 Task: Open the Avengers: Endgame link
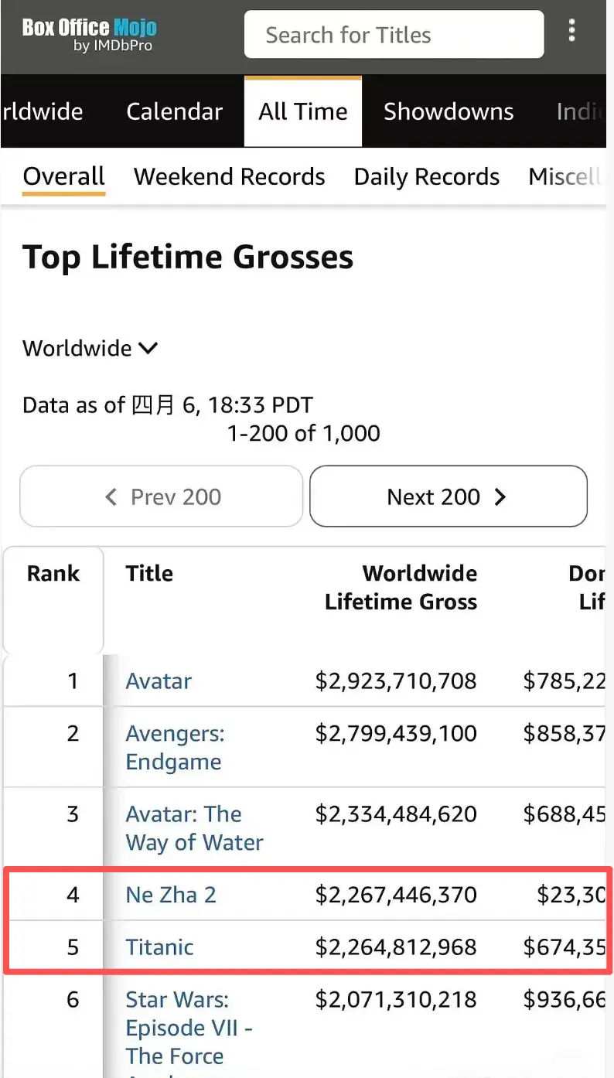pyautogui.click(x=173, y=748)
